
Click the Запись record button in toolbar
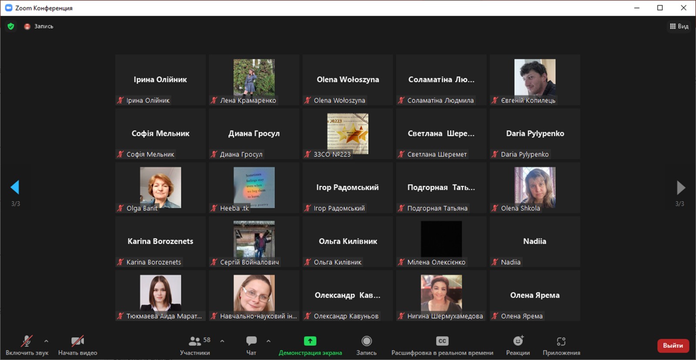[x=367, y=345]
